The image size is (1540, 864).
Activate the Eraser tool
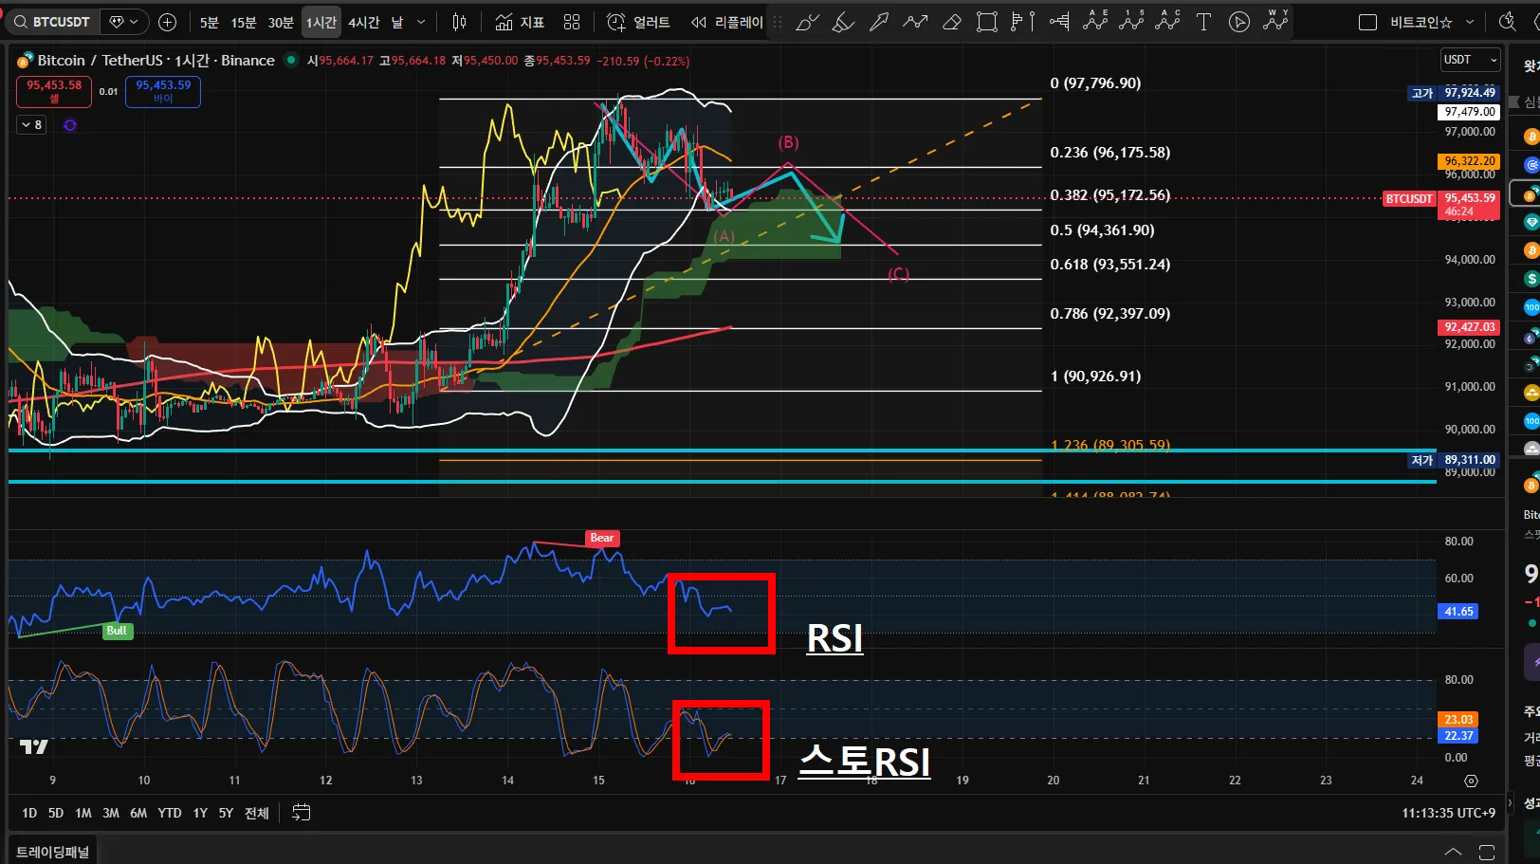click(952, 22)
